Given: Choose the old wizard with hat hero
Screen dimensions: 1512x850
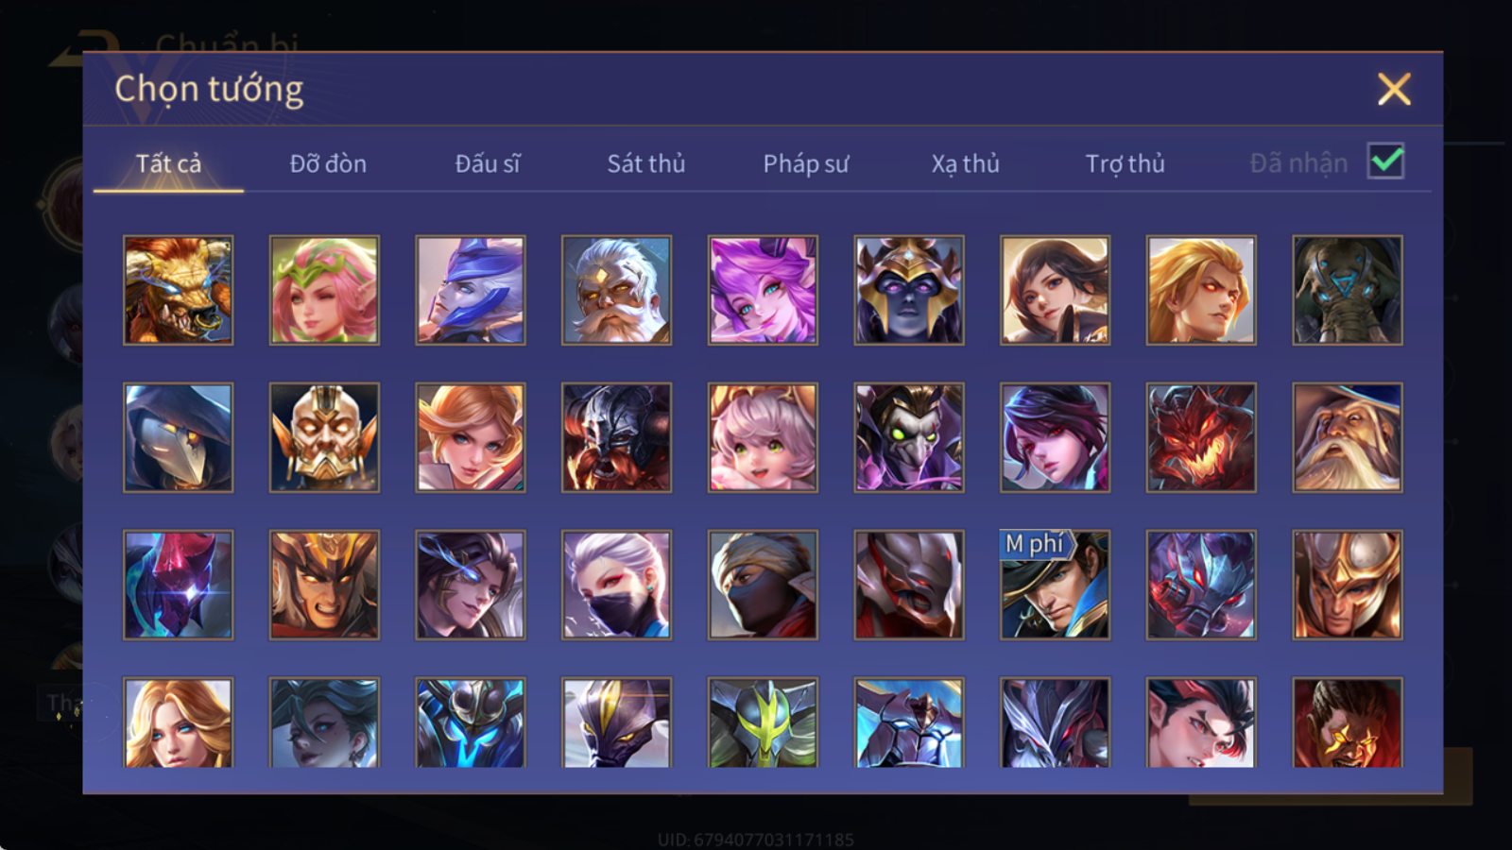Looking at the screenshot, I should [x=1348, y=437].
